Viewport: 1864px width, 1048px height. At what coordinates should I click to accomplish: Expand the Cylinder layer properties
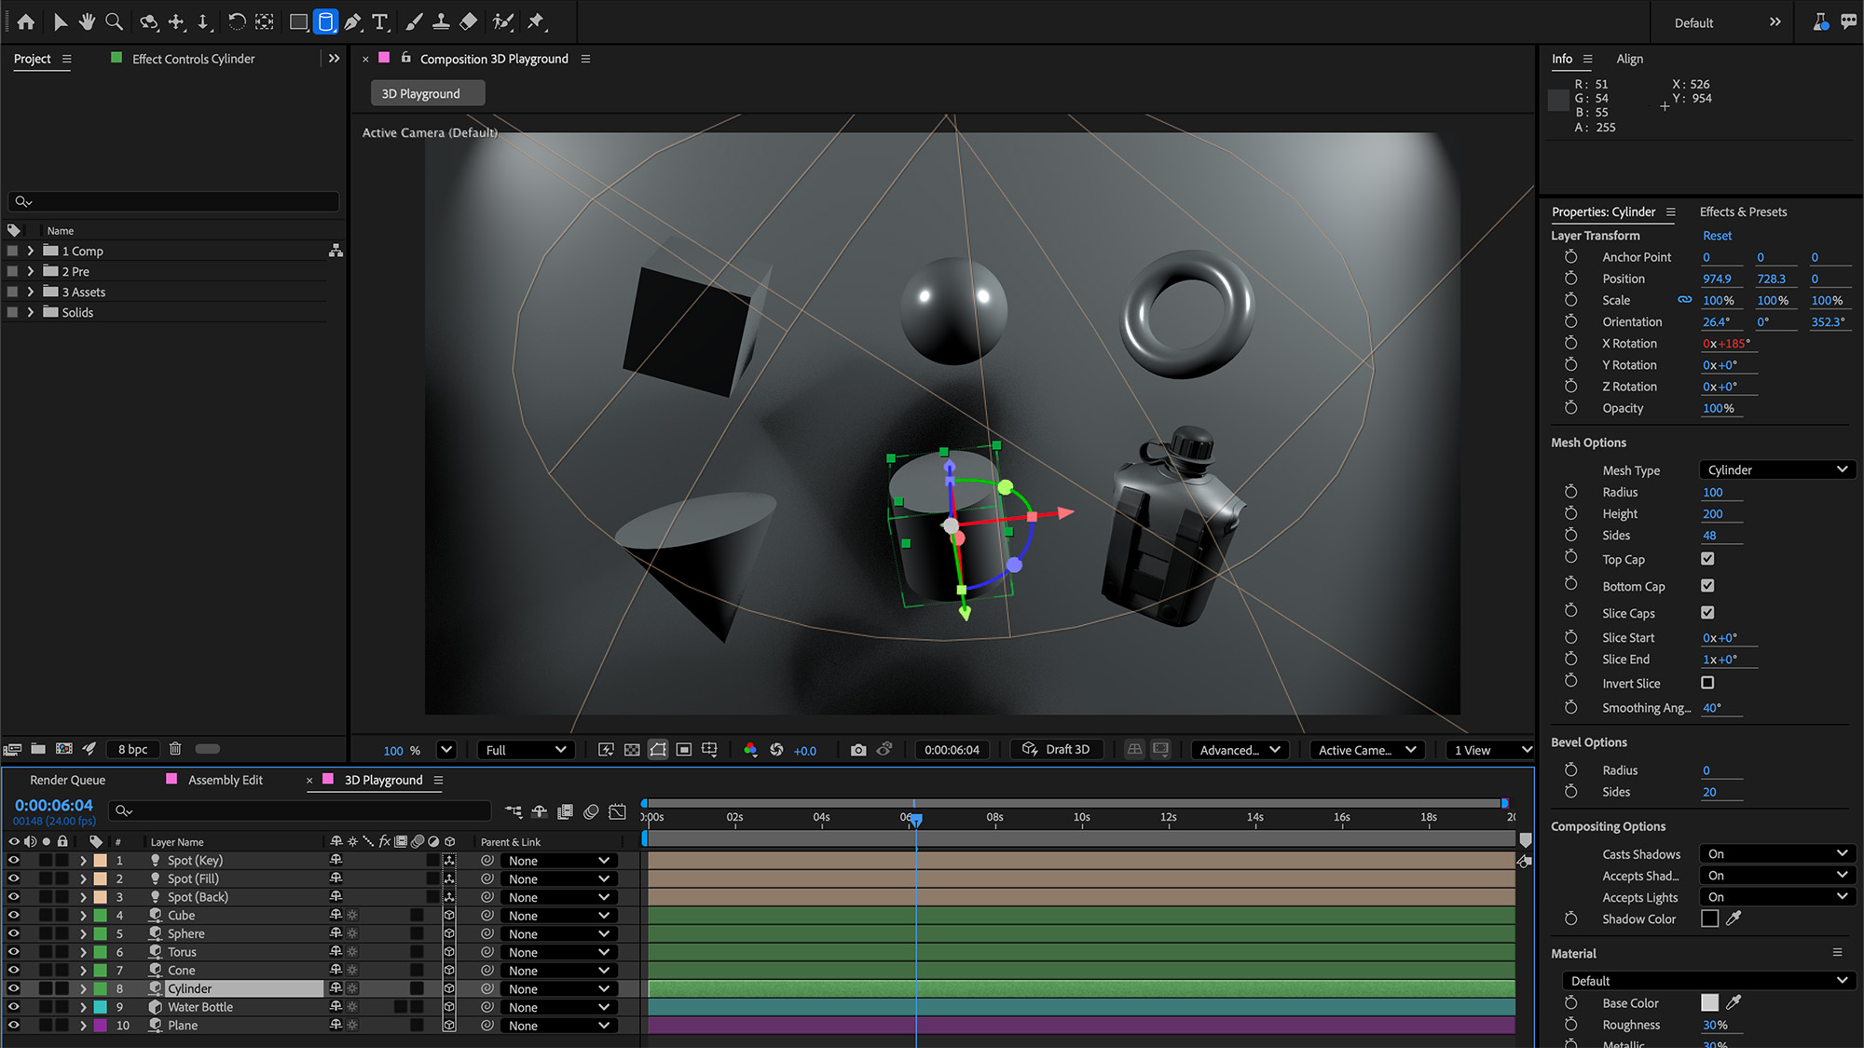click(83, 988)
